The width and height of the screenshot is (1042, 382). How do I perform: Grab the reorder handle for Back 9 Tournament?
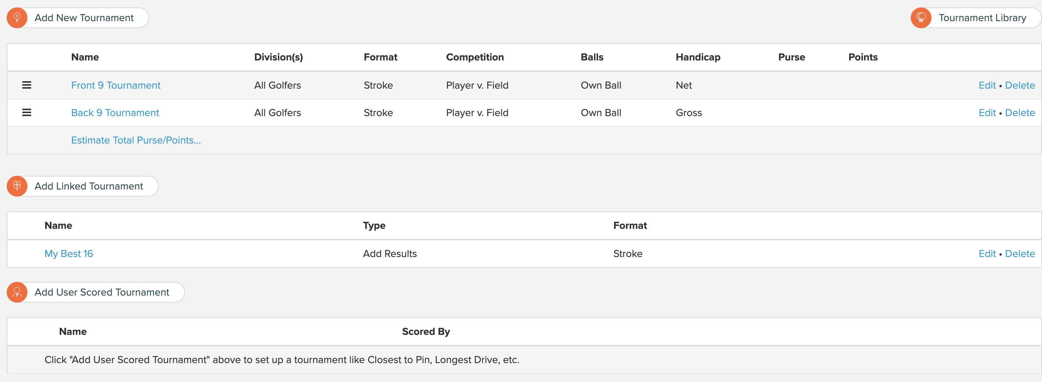tap(27, 112)
